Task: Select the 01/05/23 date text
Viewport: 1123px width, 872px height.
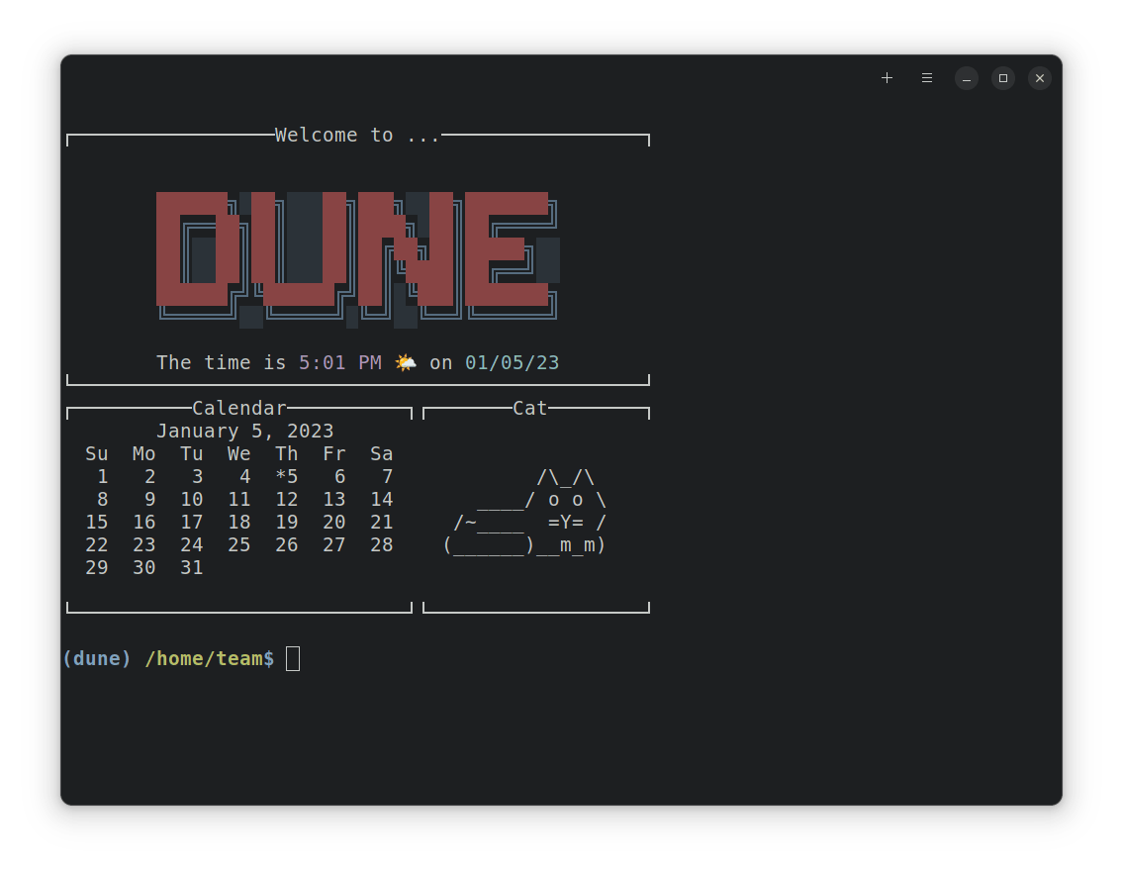Action: pyautogui.click(x=512, y=363)
